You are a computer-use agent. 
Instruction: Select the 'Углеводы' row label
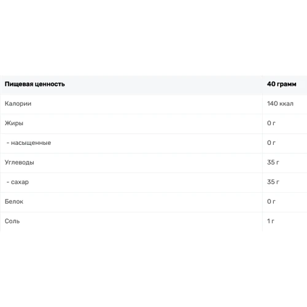(20, 163)
